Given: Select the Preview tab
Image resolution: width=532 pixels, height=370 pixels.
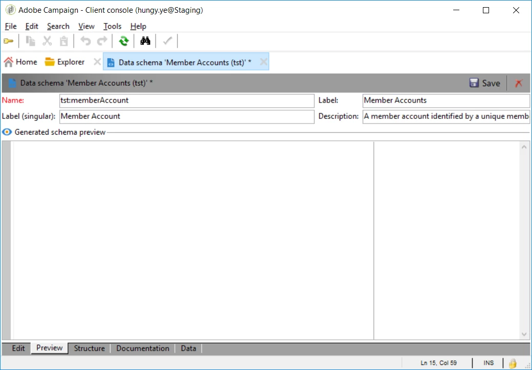Looking at the screenshot, I should pyautogui.click(x=50, y=348).
